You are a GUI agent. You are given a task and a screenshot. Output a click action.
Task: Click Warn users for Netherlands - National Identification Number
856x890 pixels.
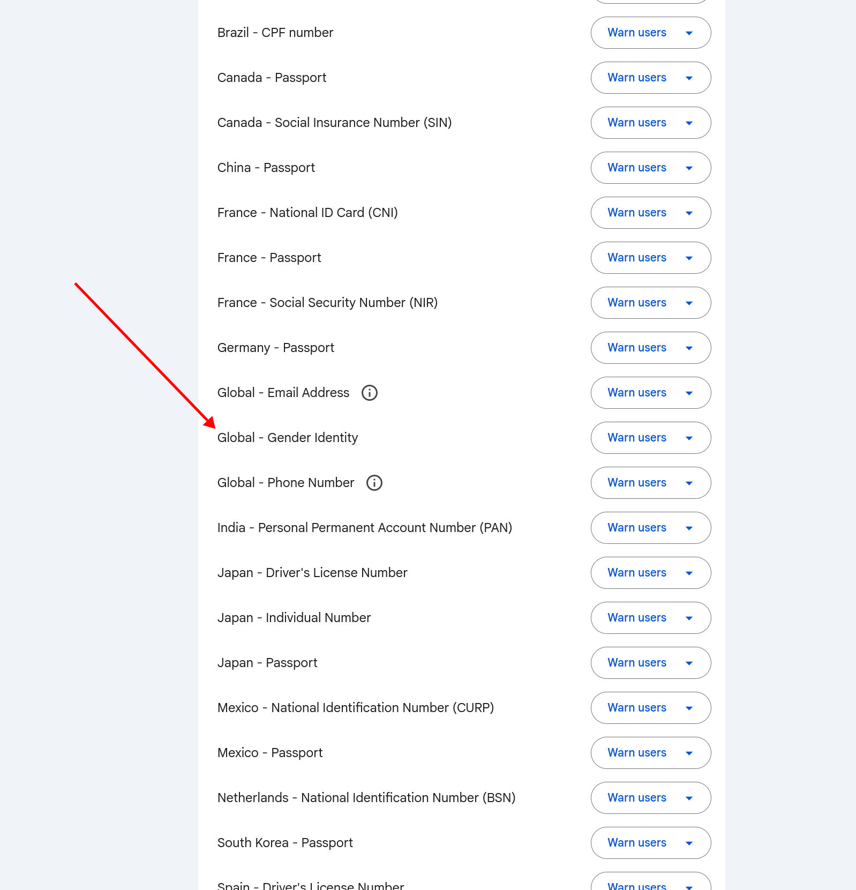[636, 798]
